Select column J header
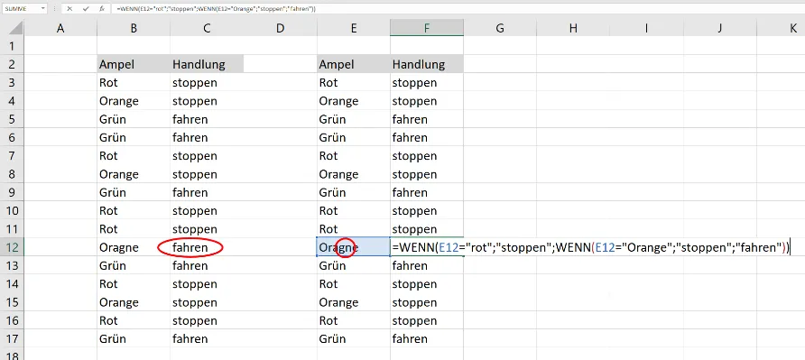 point(720,29)
